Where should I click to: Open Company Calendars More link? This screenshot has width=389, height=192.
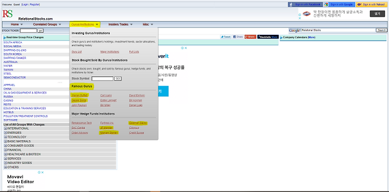point(312,37)
